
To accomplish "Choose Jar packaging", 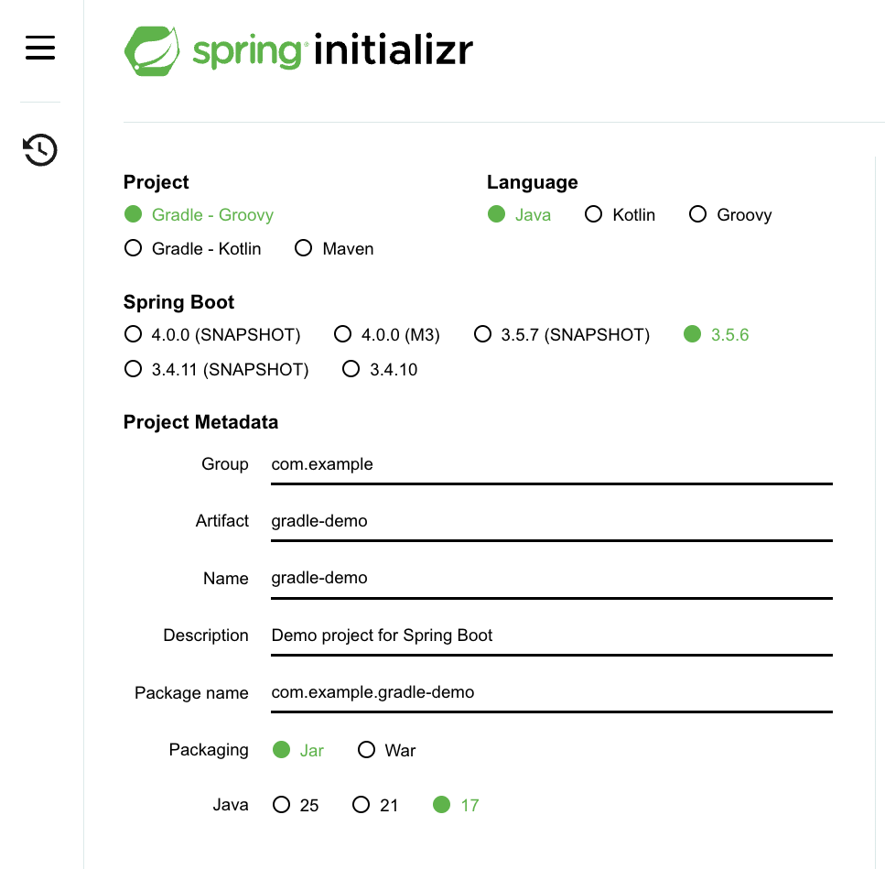I will click(298, 750).
